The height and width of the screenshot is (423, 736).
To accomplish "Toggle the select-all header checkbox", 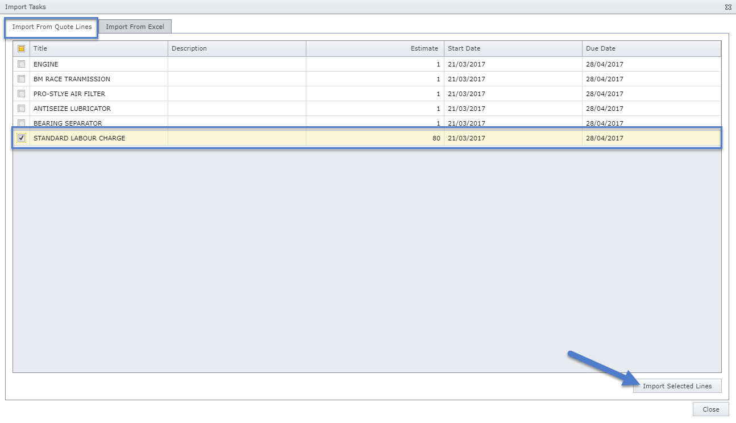I will pyautogui.click(x=22, y=49).
